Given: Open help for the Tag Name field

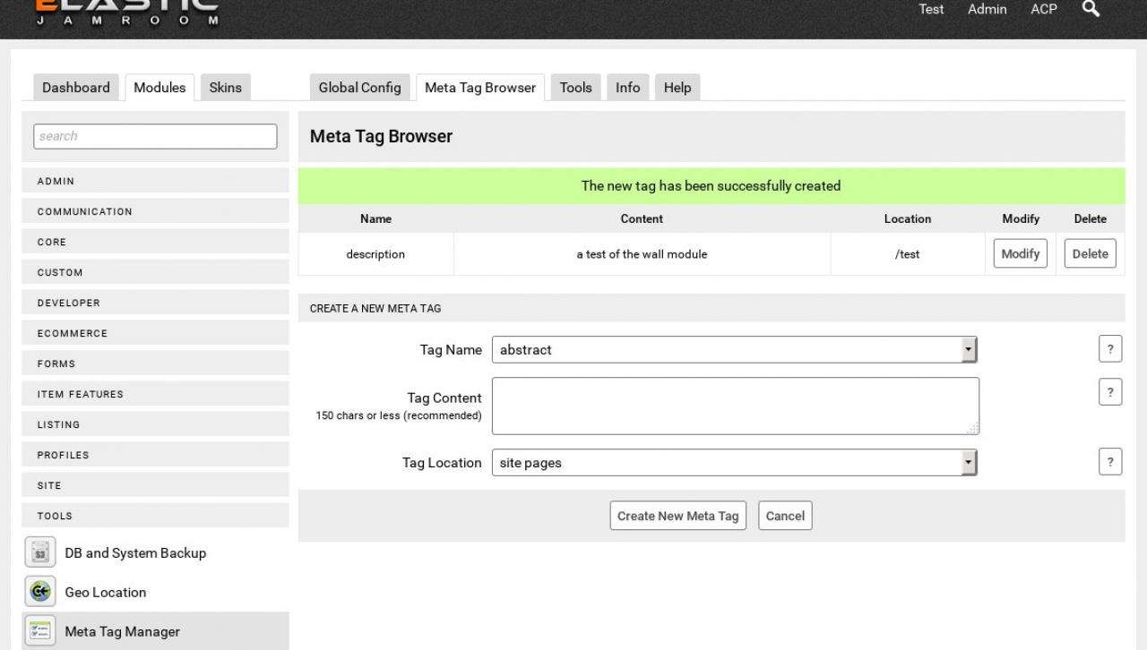Looking at the screenshot, I should 1109,349.
